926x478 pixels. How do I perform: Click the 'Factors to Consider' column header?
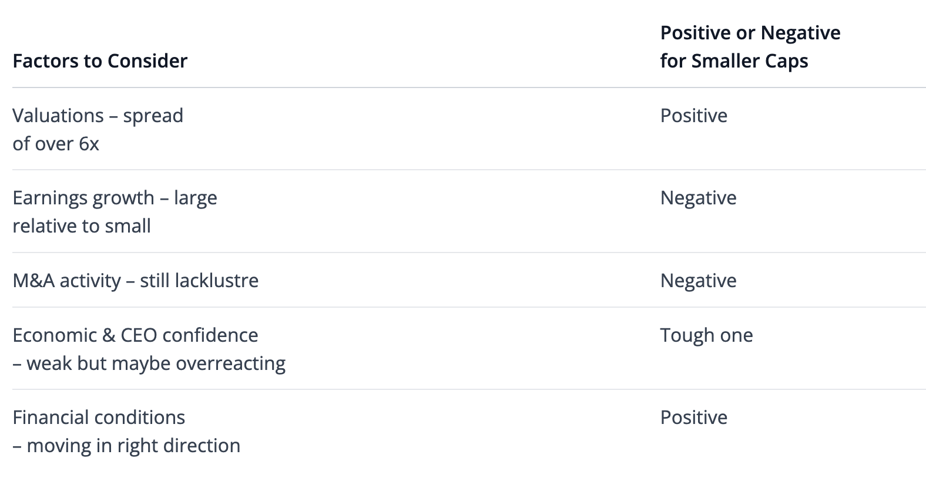[100, 61]
